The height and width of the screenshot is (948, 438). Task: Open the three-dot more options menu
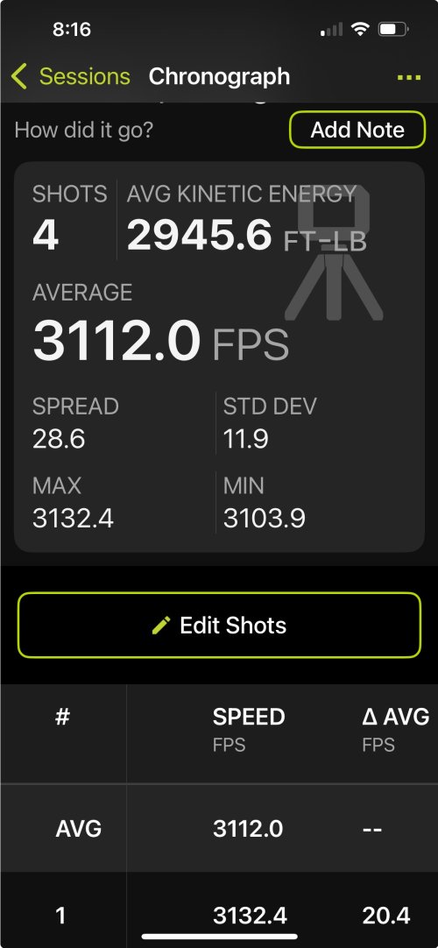point(409,78)
